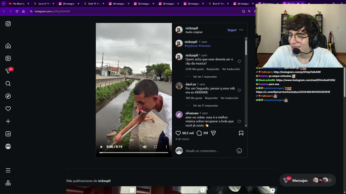
Task: View 60,5 mil likes list
Action: pyautogui.click(x=188, y=133)
